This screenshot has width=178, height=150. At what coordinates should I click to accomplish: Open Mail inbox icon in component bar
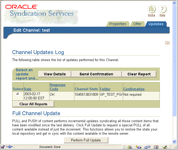138,147
